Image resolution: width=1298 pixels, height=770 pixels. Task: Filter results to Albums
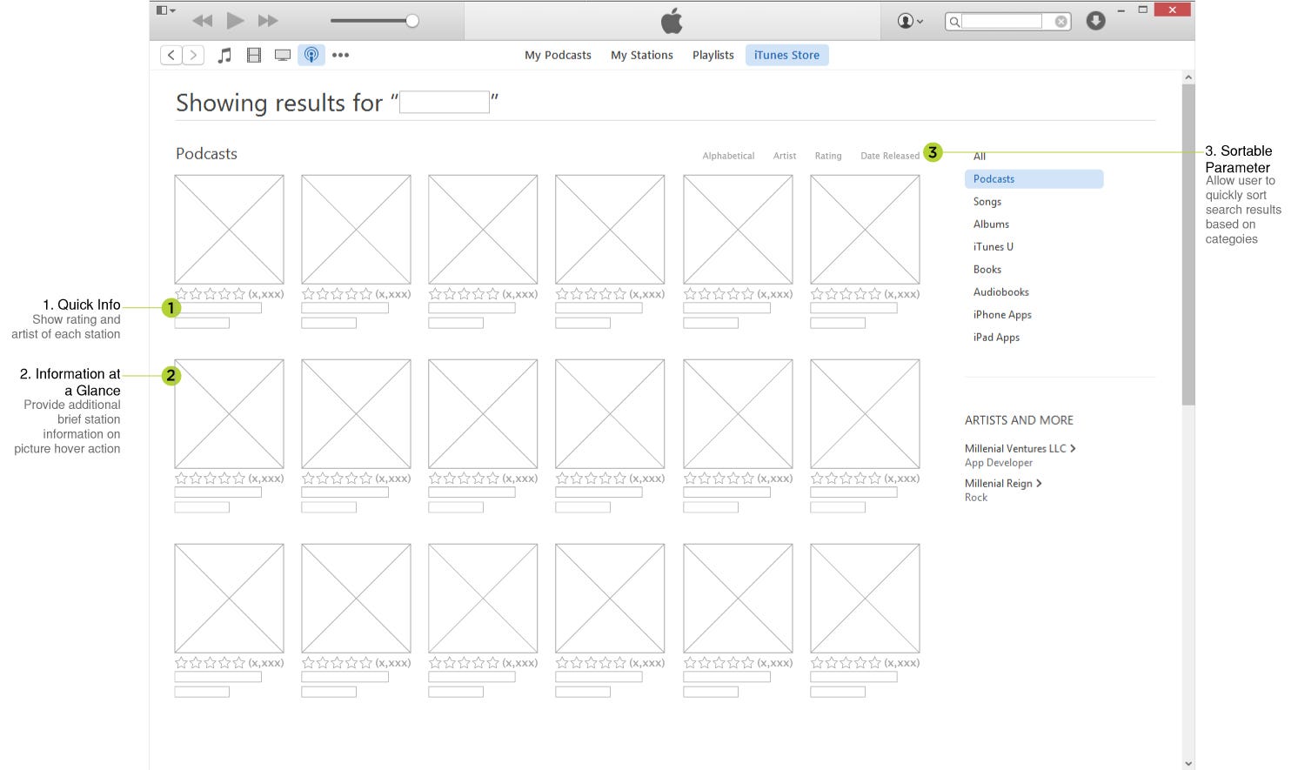coord(991,224)
